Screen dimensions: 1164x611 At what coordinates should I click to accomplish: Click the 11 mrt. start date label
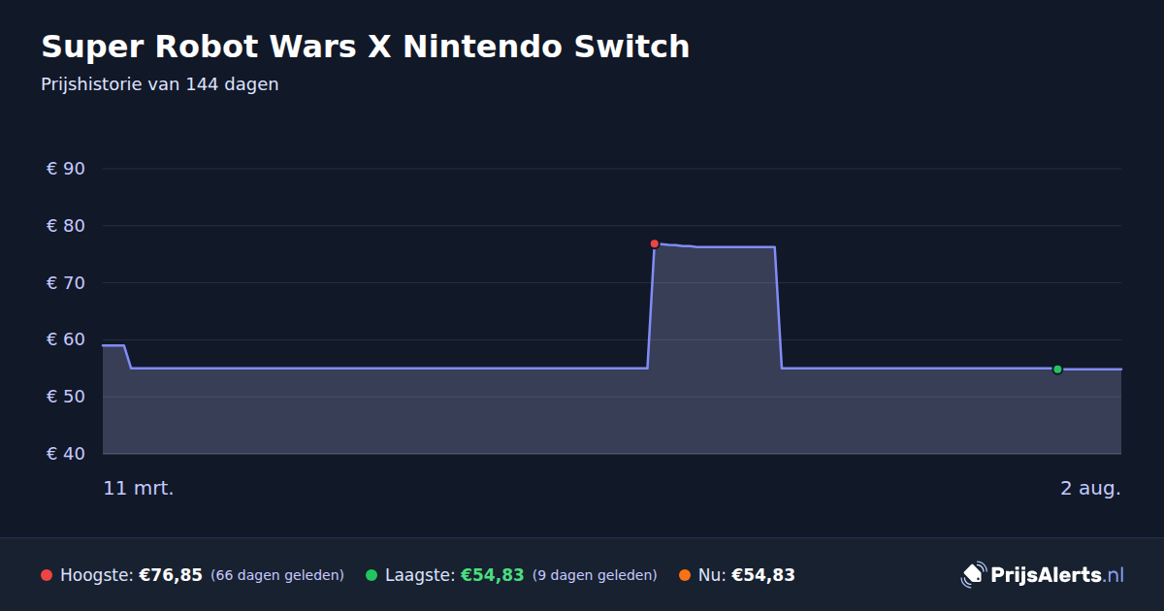pyautogui.click(x=139, y=488)
